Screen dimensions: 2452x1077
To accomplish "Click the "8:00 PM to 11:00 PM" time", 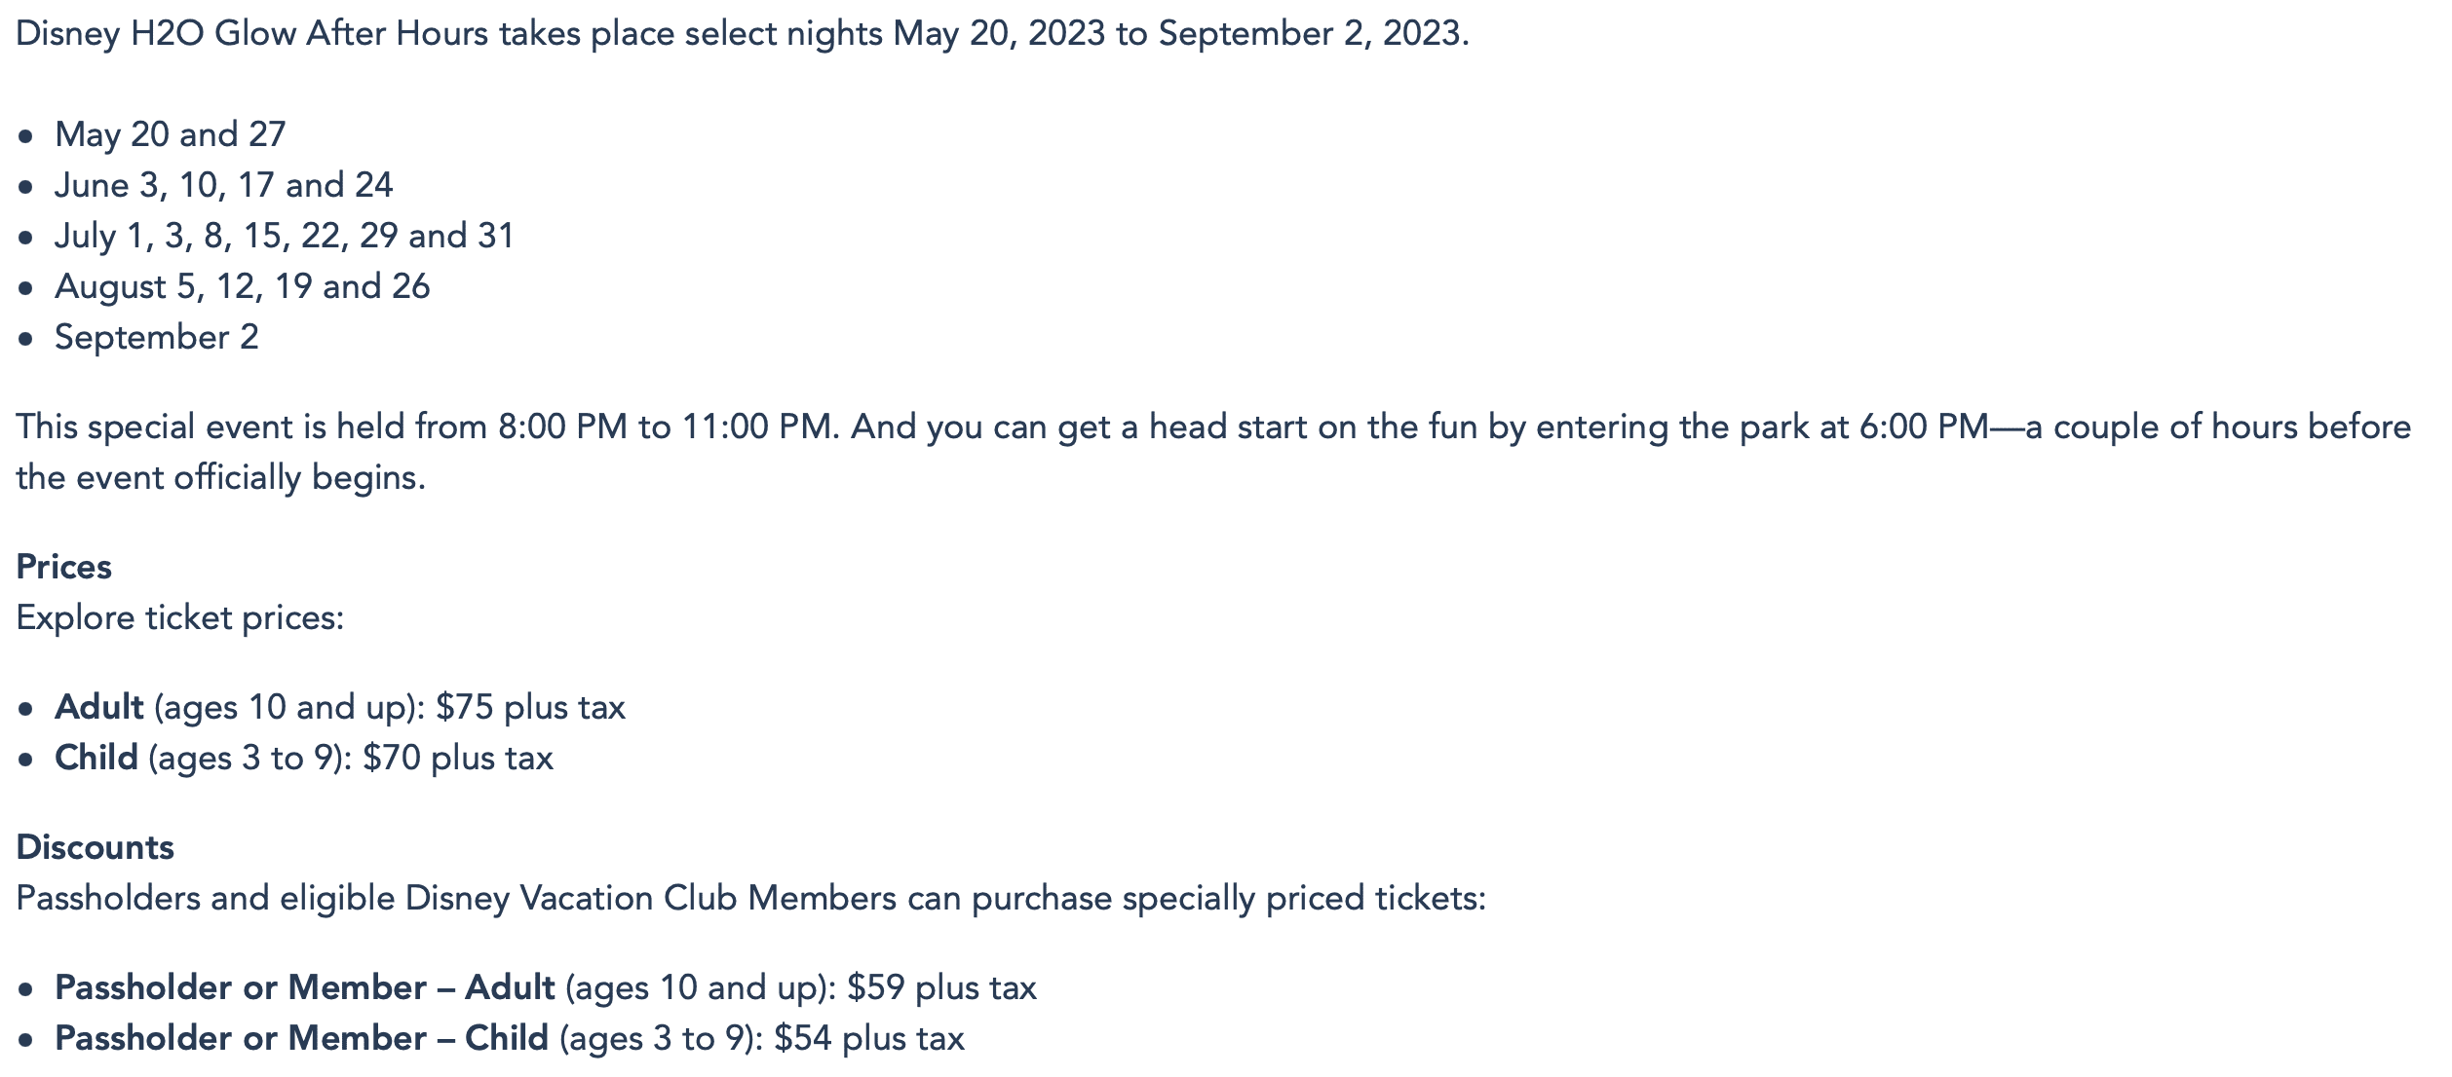I will pyautogui.click(x=668, y=427).
